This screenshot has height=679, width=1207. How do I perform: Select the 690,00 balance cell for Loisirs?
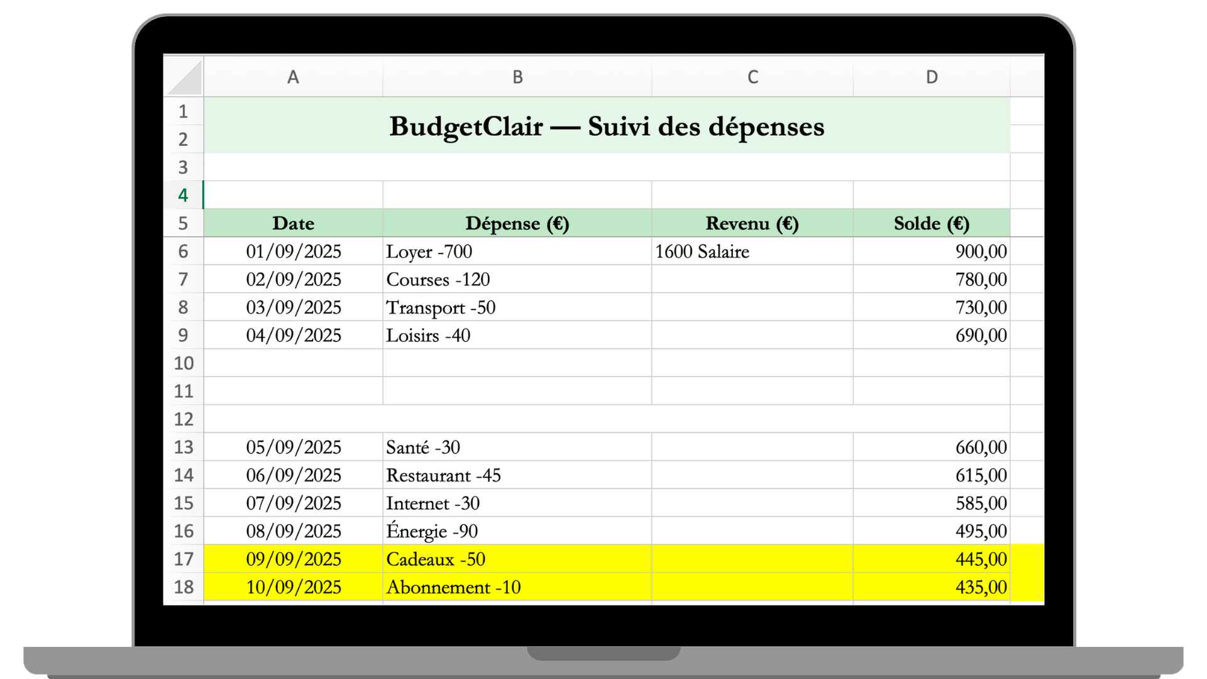[x=931, y=335]
